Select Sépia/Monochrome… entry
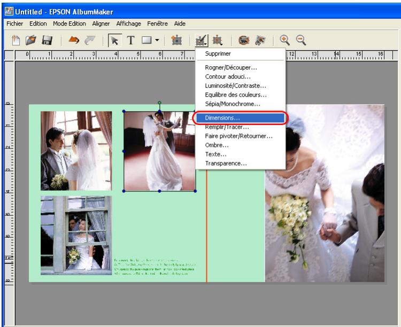This screenshot has height=327, width=401. pos(241,104)
